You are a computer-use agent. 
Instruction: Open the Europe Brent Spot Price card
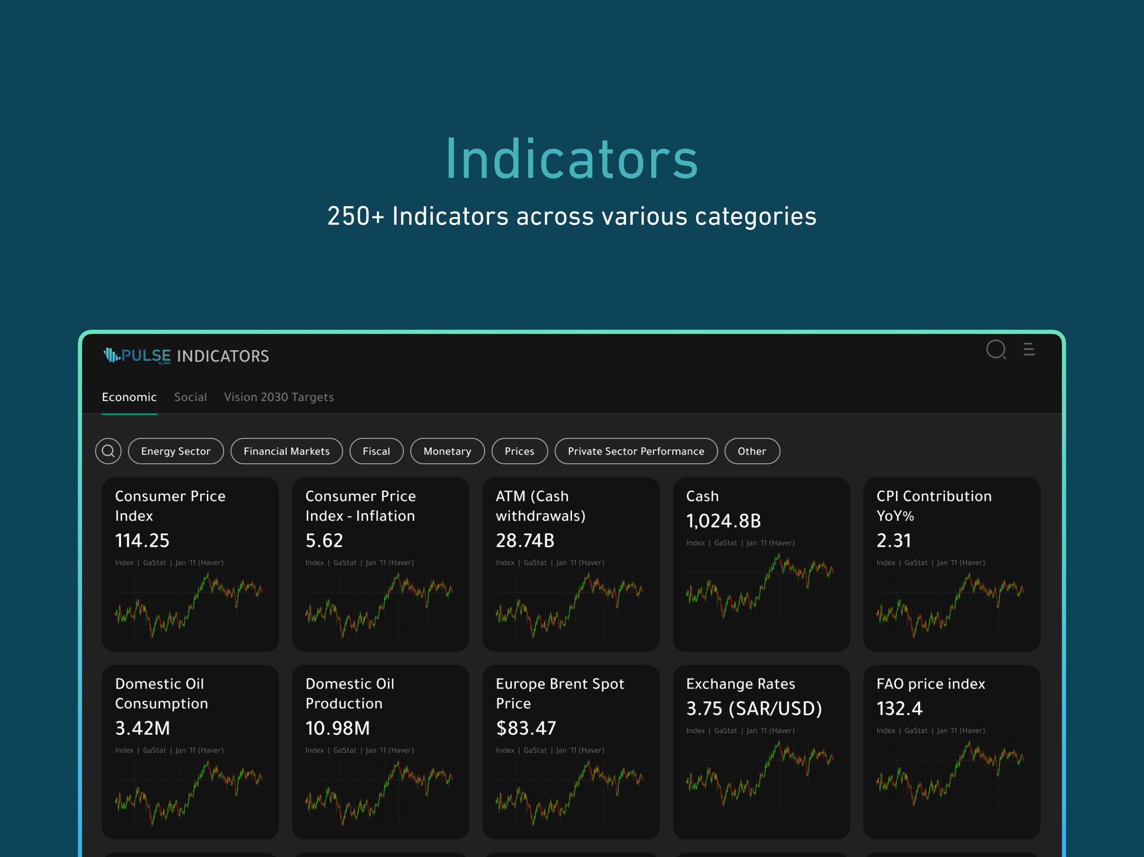(571, 752)
